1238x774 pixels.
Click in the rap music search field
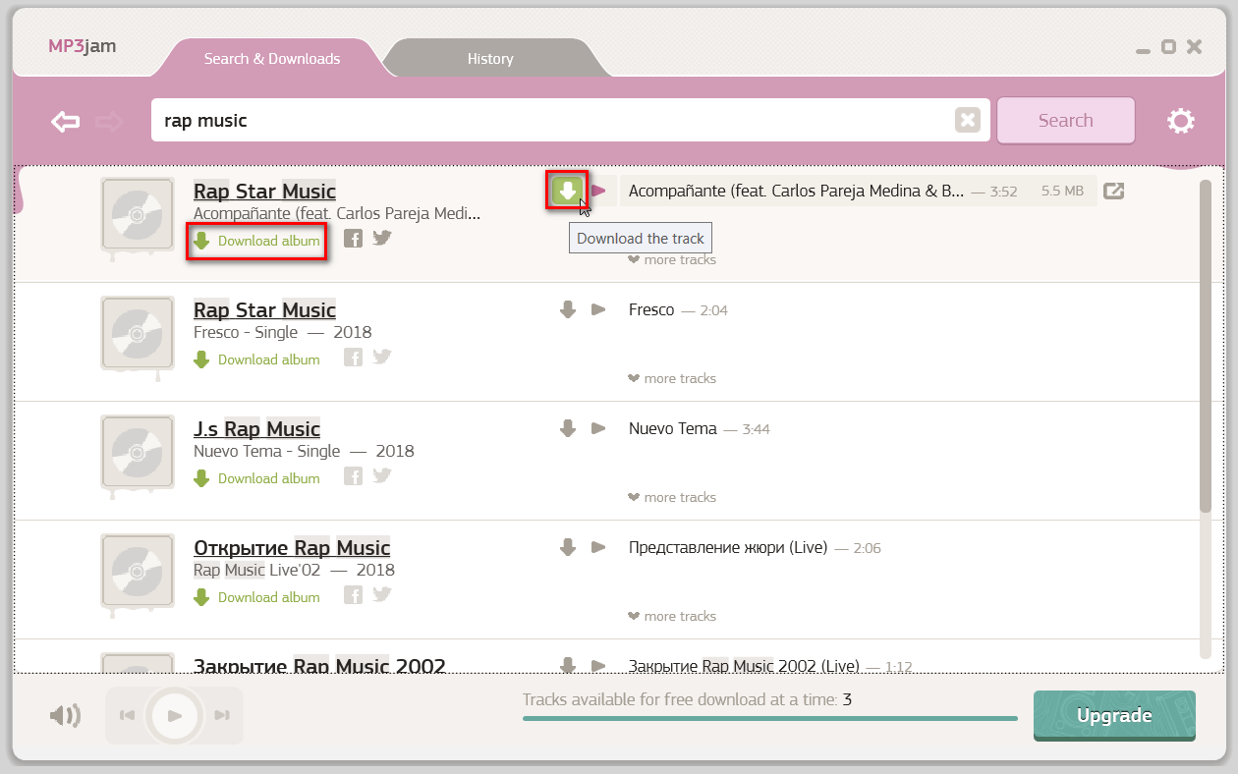pyautogui.click(x=550, y=121)
